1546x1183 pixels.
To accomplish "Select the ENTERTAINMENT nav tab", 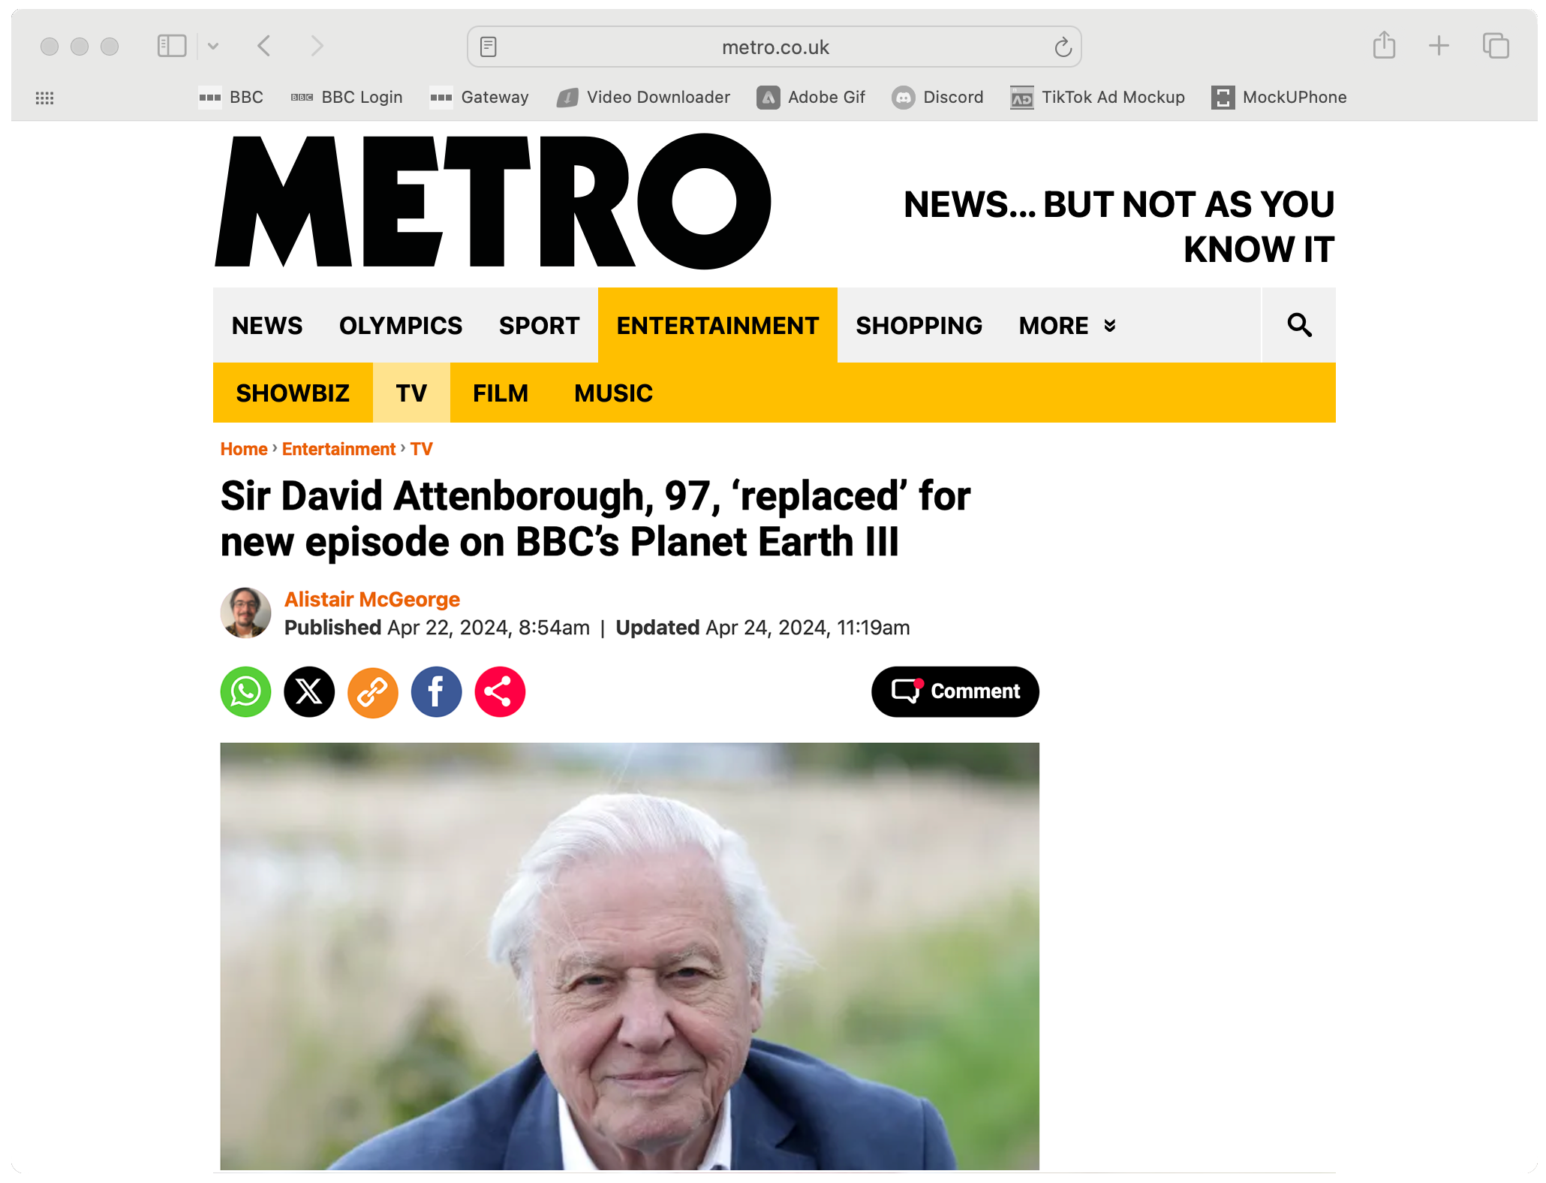I will pos(717,325).
